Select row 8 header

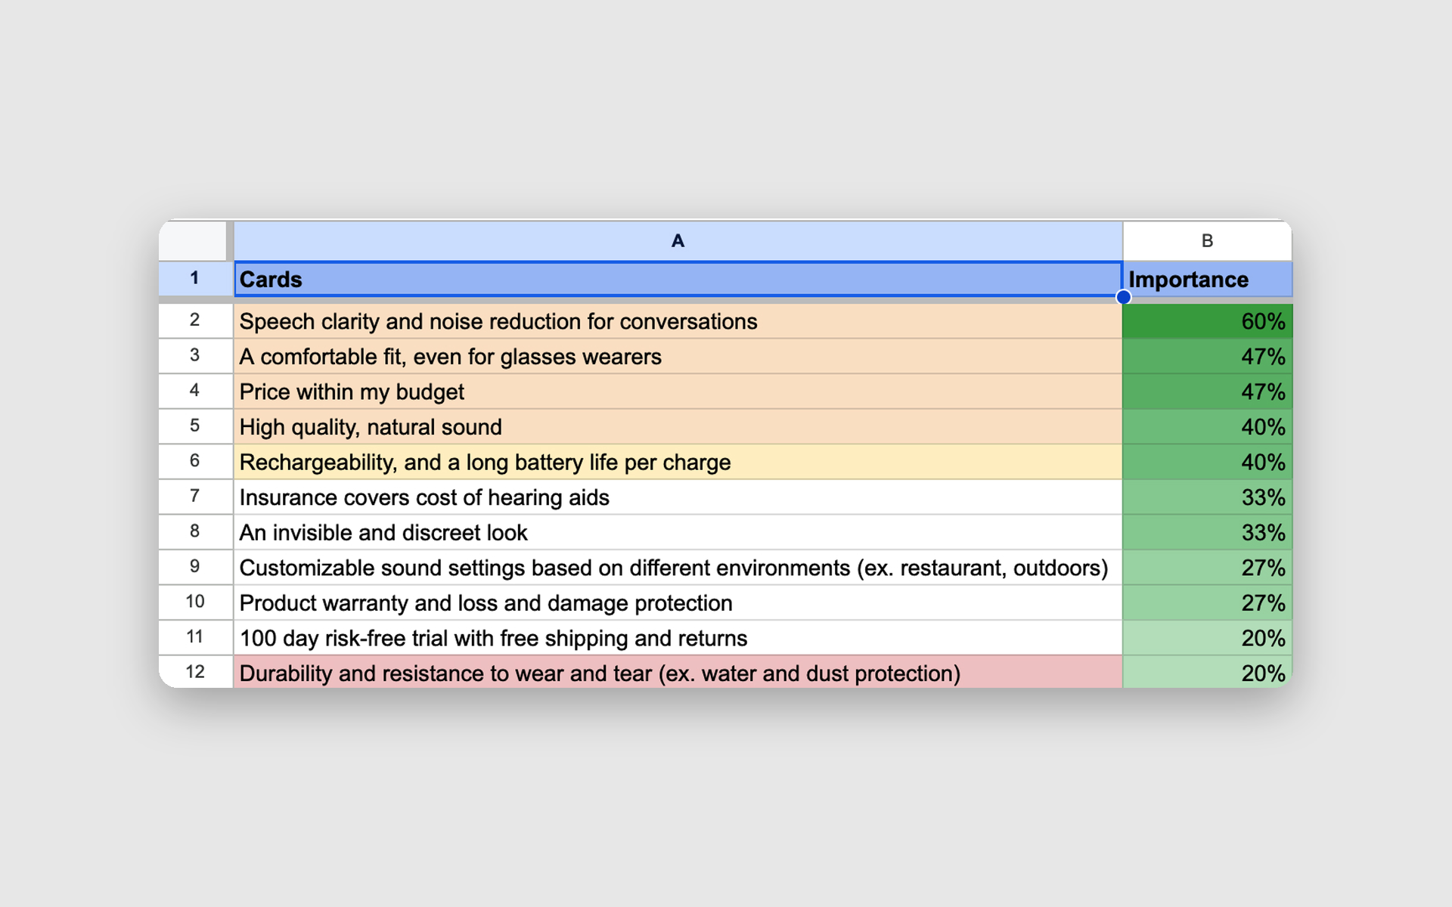coord(195,532)
